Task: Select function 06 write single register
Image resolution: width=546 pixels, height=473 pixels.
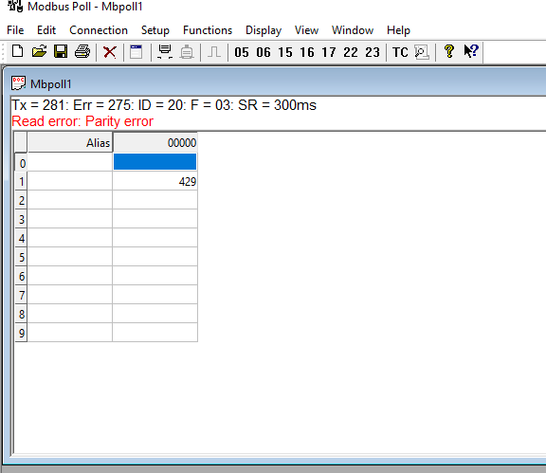Action: point(264,52)
